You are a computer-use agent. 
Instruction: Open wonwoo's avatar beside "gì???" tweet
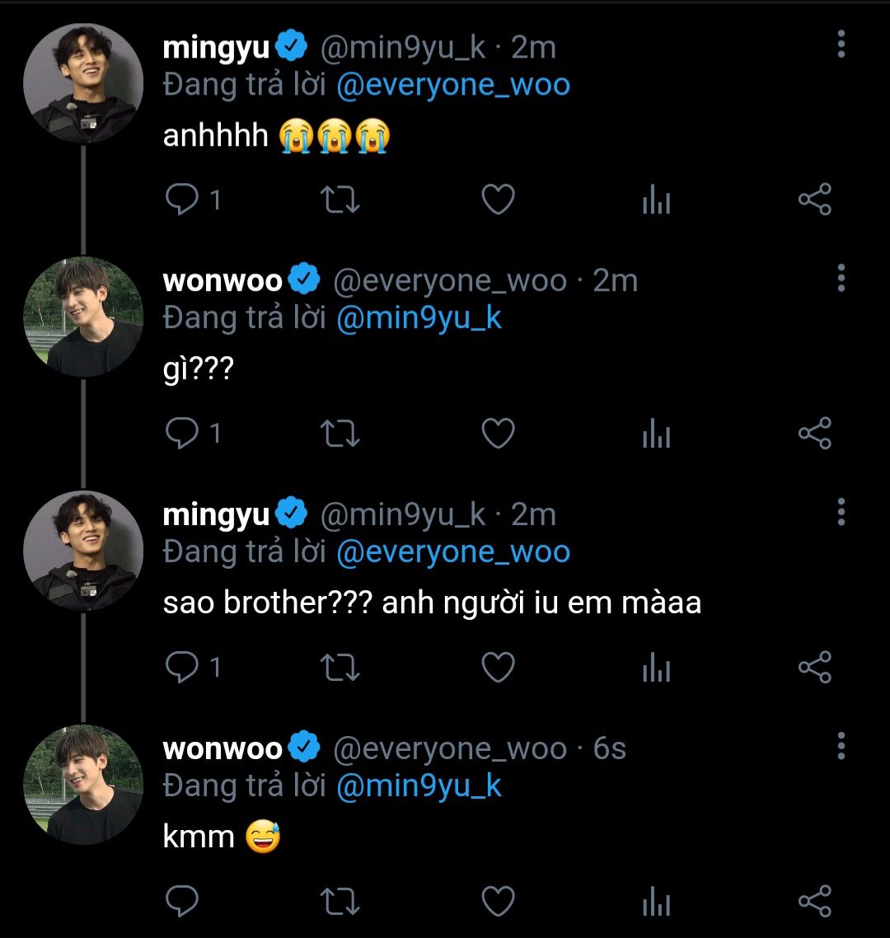(82, 317)
